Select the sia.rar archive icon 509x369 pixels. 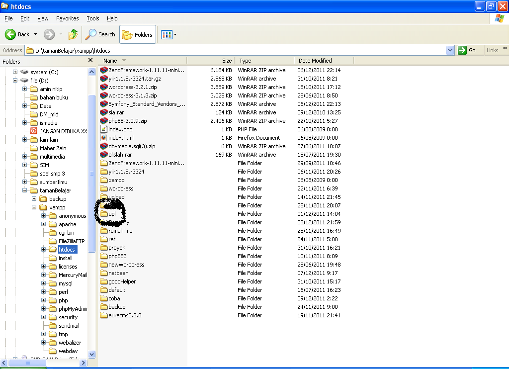pos(104,112)
